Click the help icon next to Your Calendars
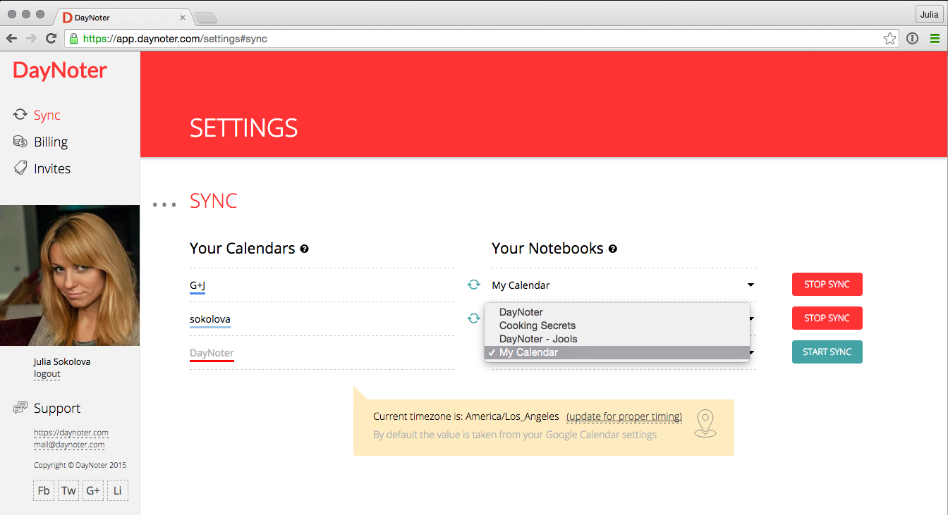The image size is (948, 515). point(304,249)
